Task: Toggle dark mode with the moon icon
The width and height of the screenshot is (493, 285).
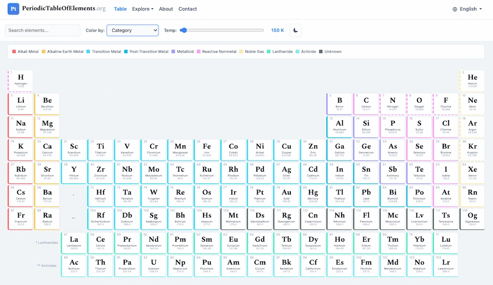Action: tap(295, 30)
